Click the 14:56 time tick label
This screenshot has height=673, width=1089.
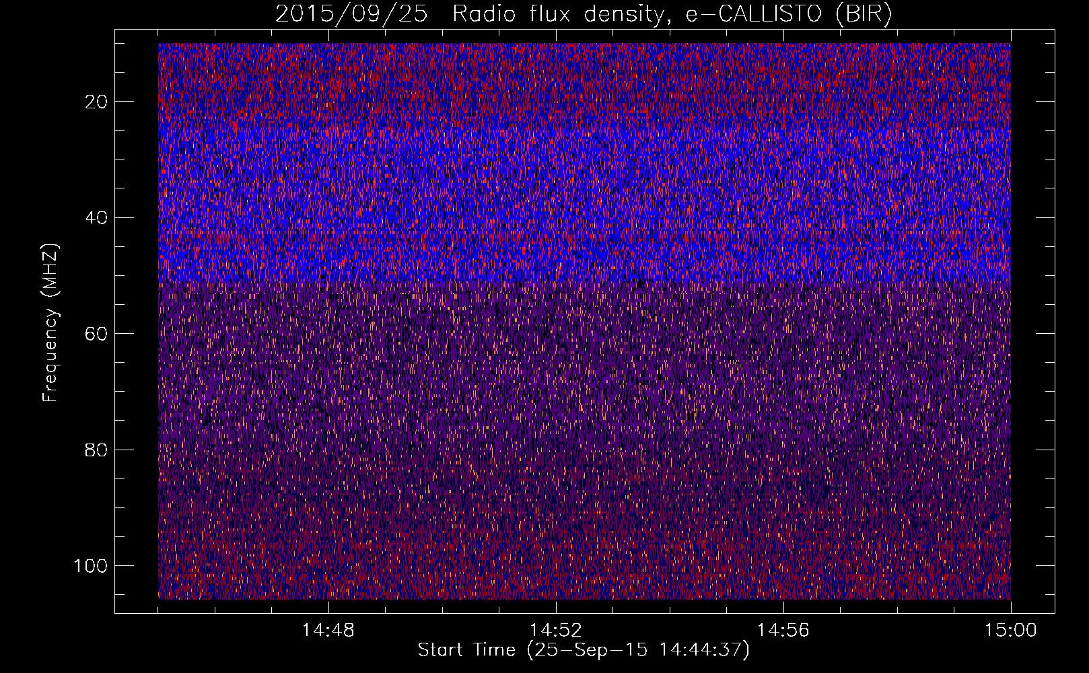pyautogui.click(x=783, y=631)
